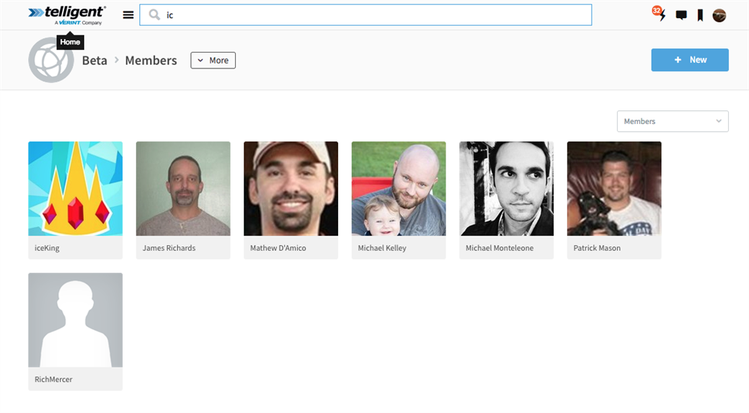Screen dimensions: 749x413
Task: Click the search magnifier icon
Action: [x=154, y=15]
